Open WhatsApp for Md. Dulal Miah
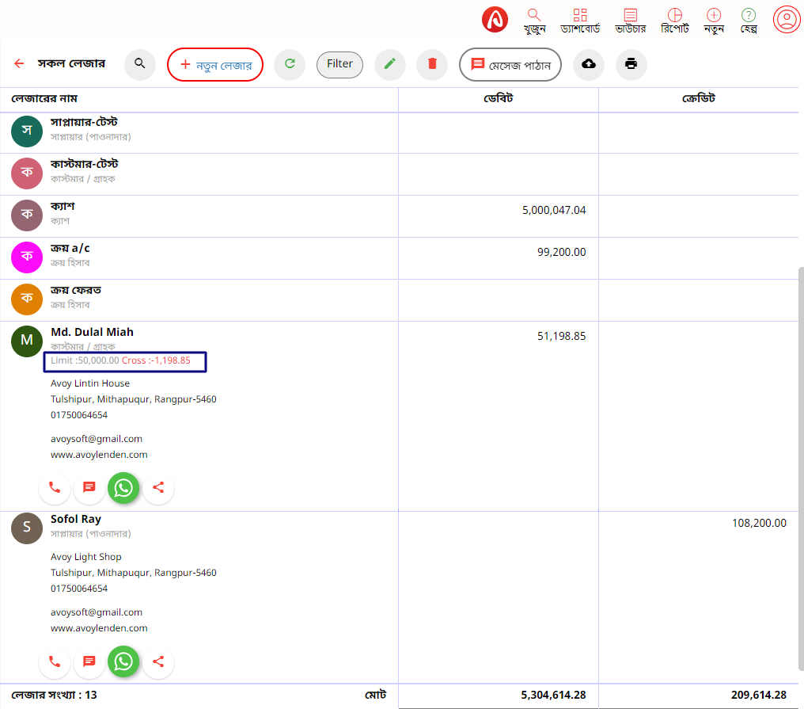The image size is (804, 709). (123, 488)
